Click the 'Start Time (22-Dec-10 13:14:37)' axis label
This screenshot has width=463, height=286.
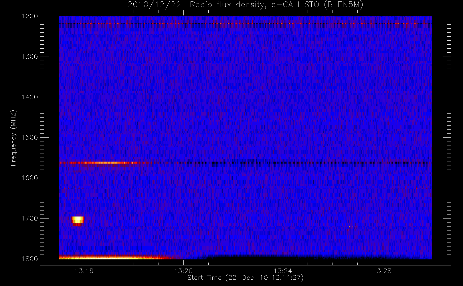(245, 278)
